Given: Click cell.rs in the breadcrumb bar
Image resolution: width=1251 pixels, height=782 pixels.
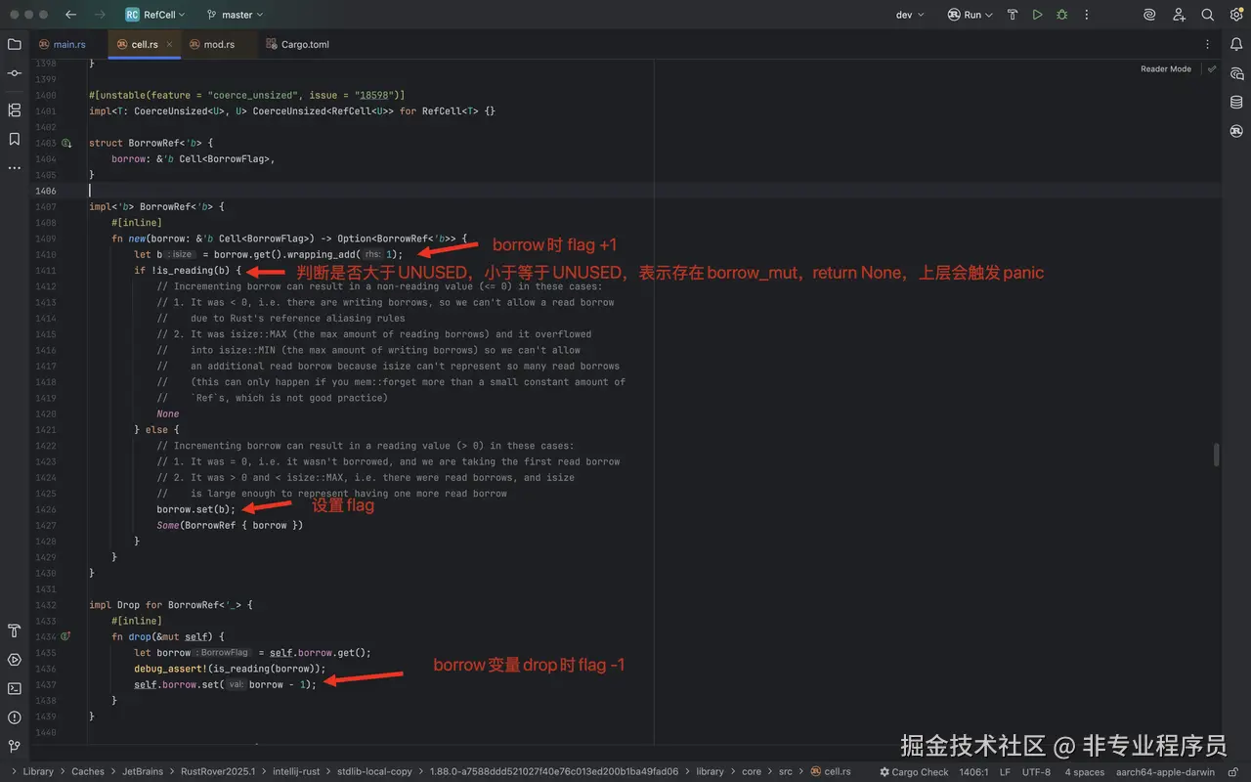Looking at the screenshot, I should 831,772.
